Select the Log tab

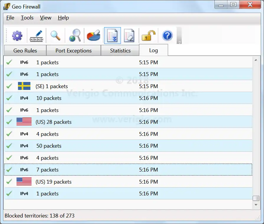pyautogui.click(x=153, y=50)
